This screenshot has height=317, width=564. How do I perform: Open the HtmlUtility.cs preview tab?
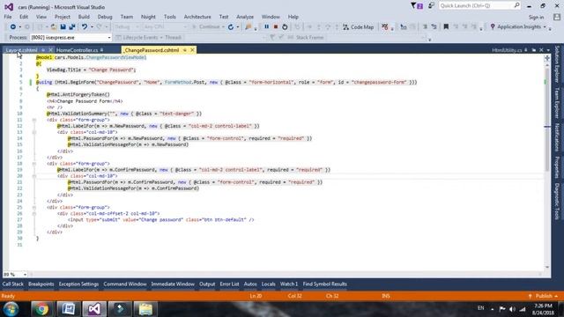(x=507, y=50)
